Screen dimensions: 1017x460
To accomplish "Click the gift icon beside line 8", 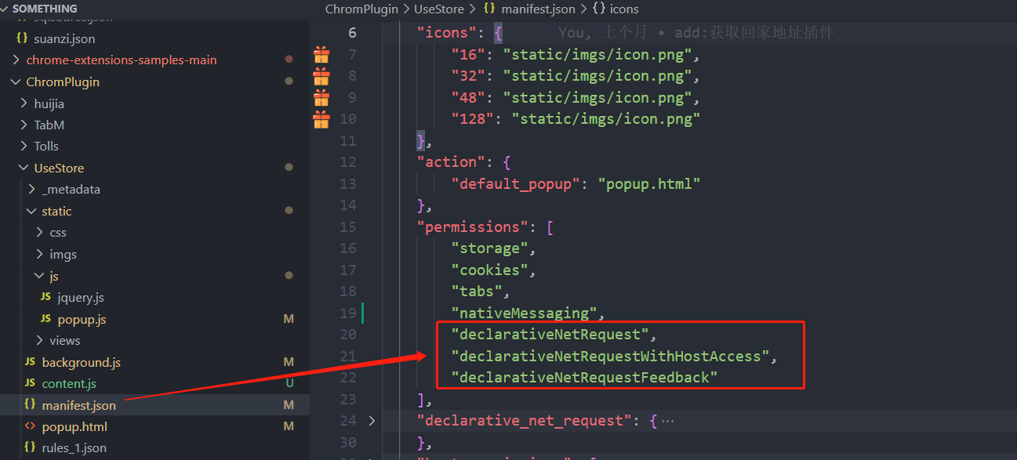I will (x=321, y=75).
